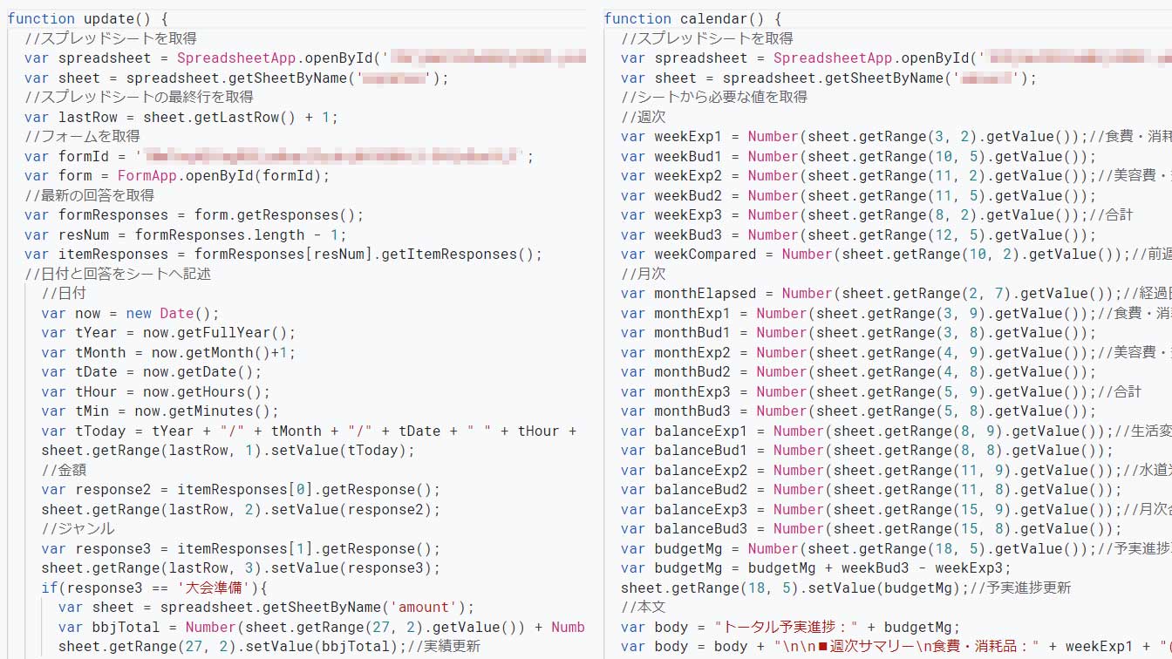The width and height of the screenshot is (1172, 659).
Task: Select the '//本文' comment line
Action: pyautogui.click(x=644, y=607)
